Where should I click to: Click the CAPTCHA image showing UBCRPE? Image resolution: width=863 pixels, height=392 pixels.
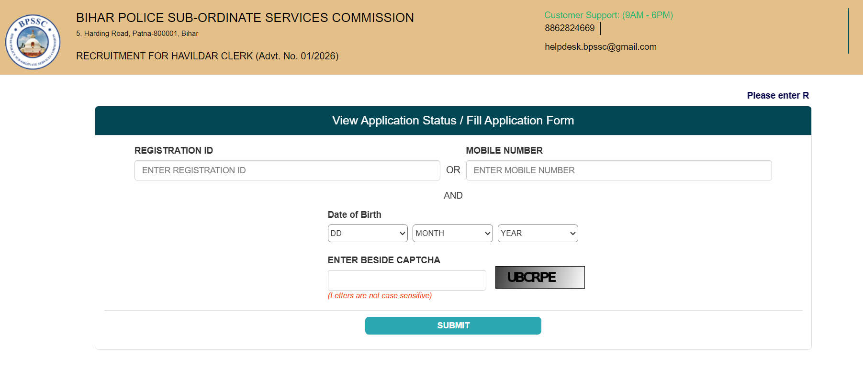pos(539,277)
